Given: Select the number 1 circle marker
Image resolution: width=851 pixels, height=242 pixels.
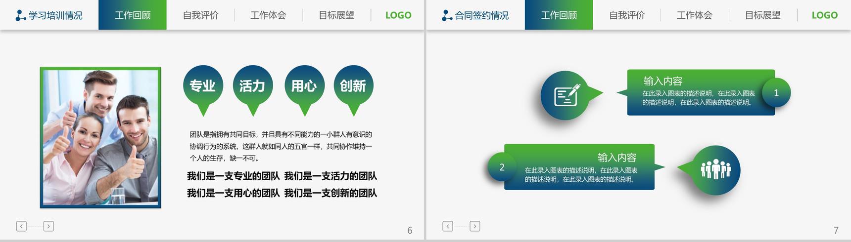Looking at the screenshot, I should (776, 92).
